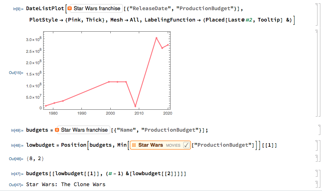Select the plot output cell bracket

tap(317, 73)
